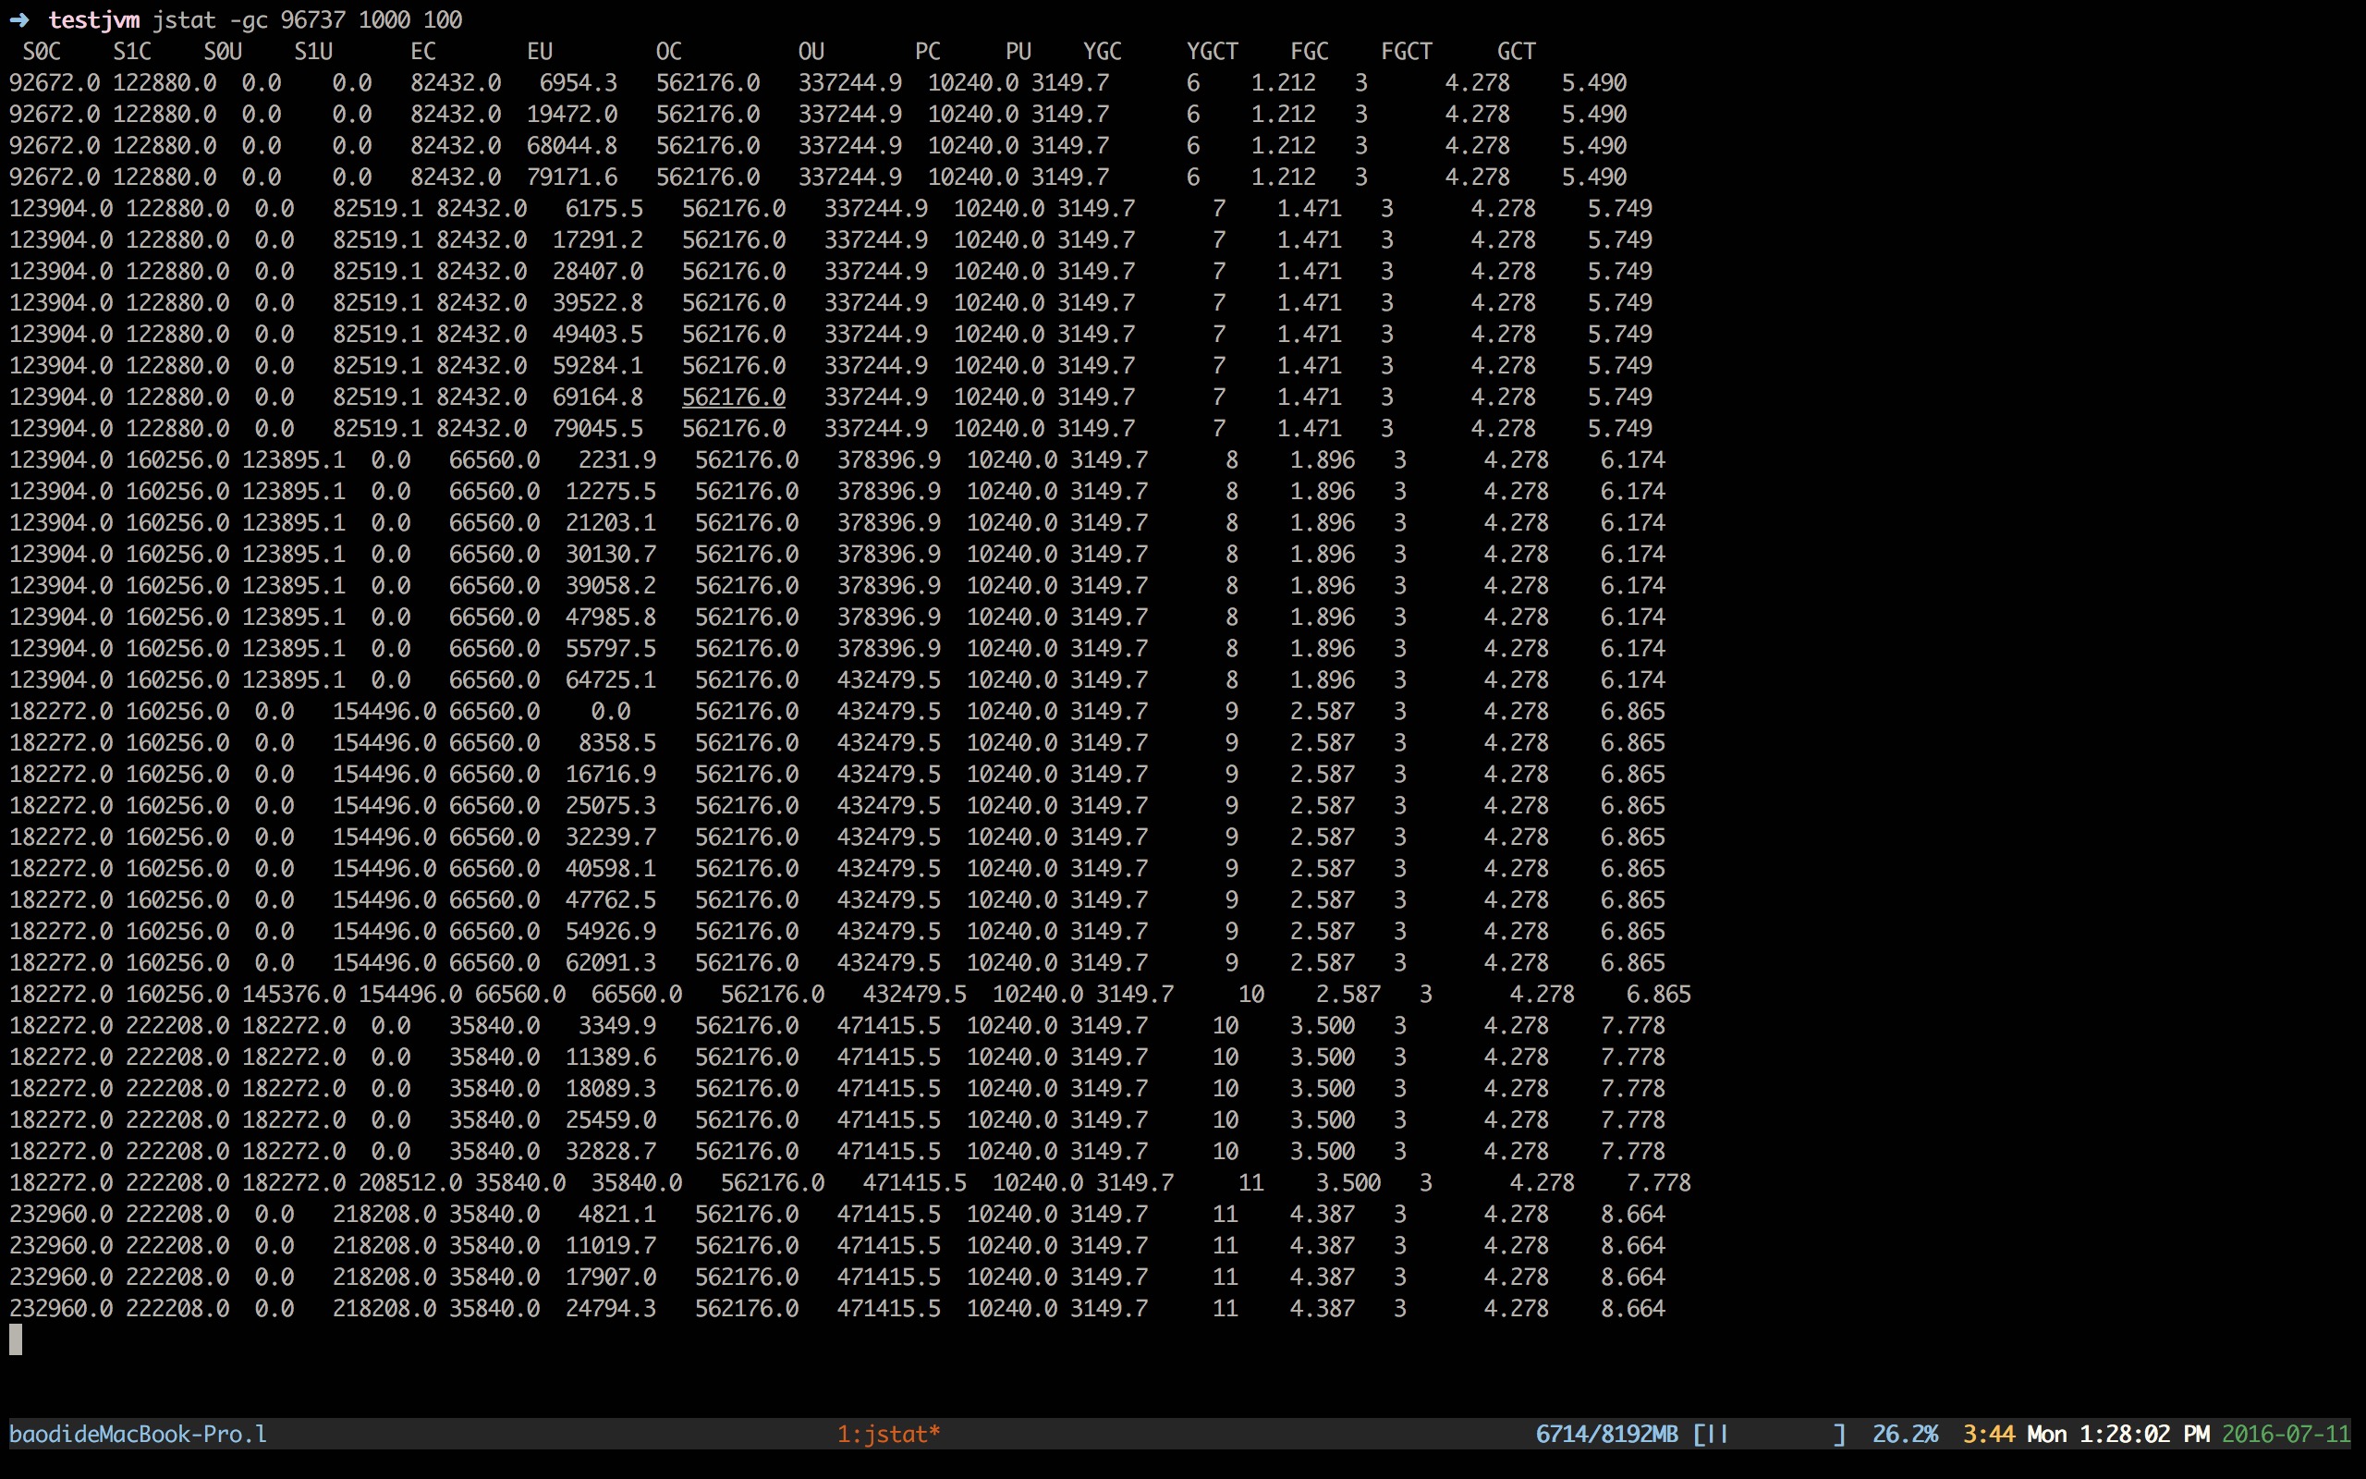2366x1479 pixels.
Task: Click the EU value 49403.5
Action: 598,334
